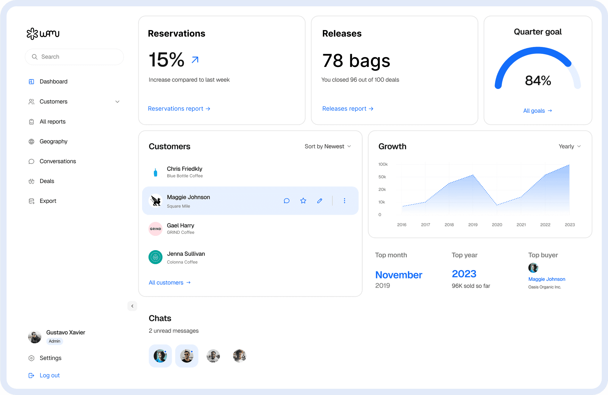Open the Yearly period dropdown
The image size is (608, 395).
pos(570,146)
